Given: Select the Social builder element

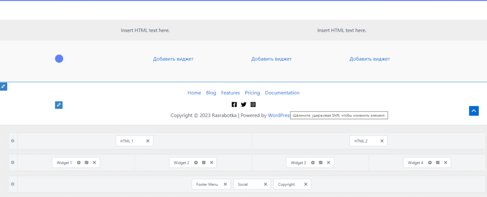Looking at the screenshot, I should 252,184.
